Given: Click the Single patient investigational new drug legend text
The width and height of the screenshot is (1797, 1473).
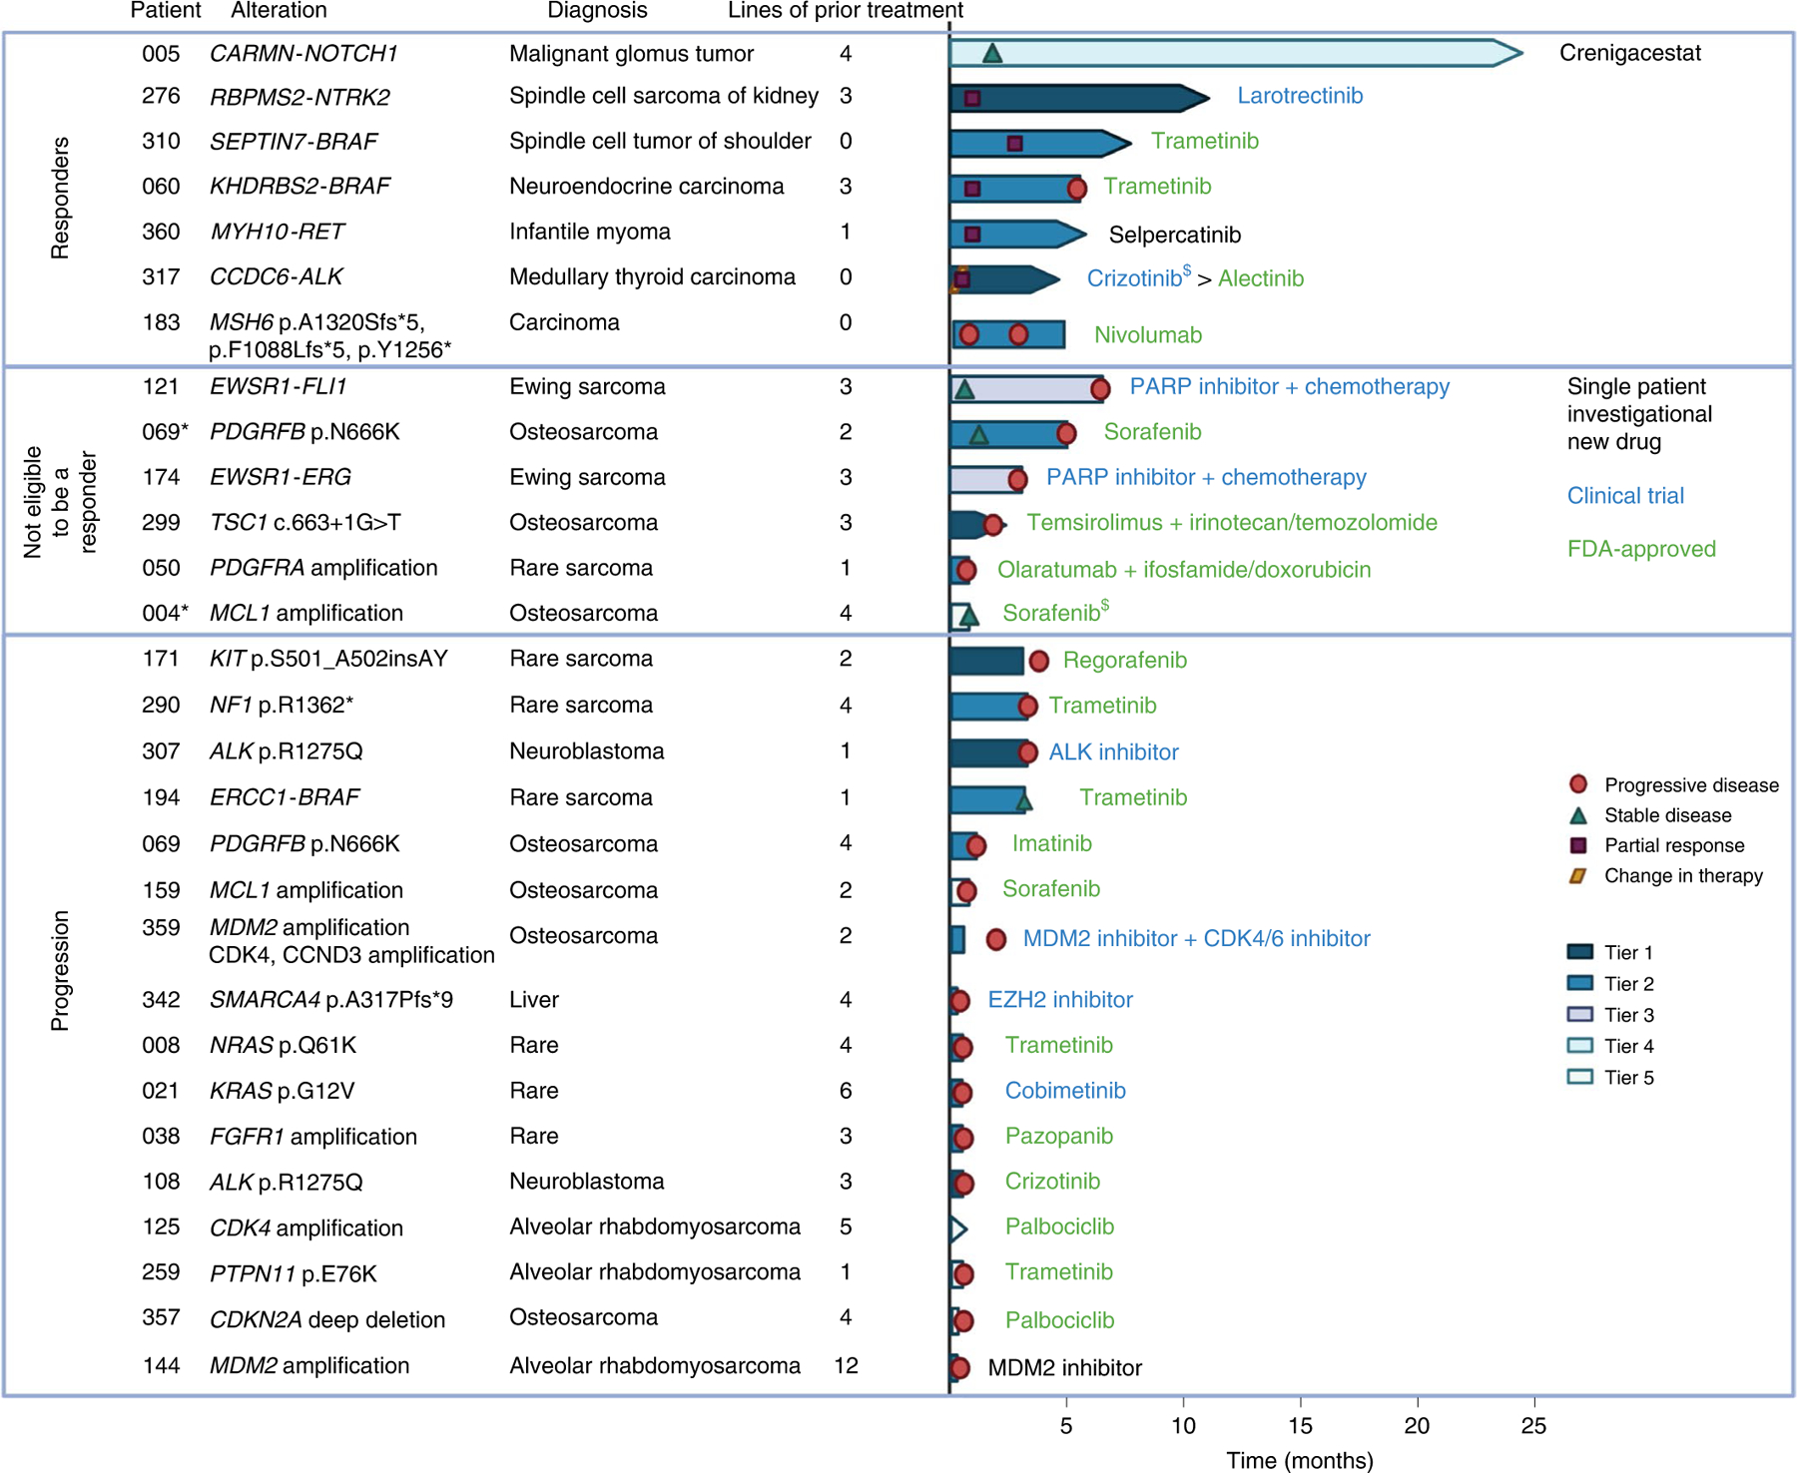Looking at the screenshot, I should click(x=1639, y=414).
